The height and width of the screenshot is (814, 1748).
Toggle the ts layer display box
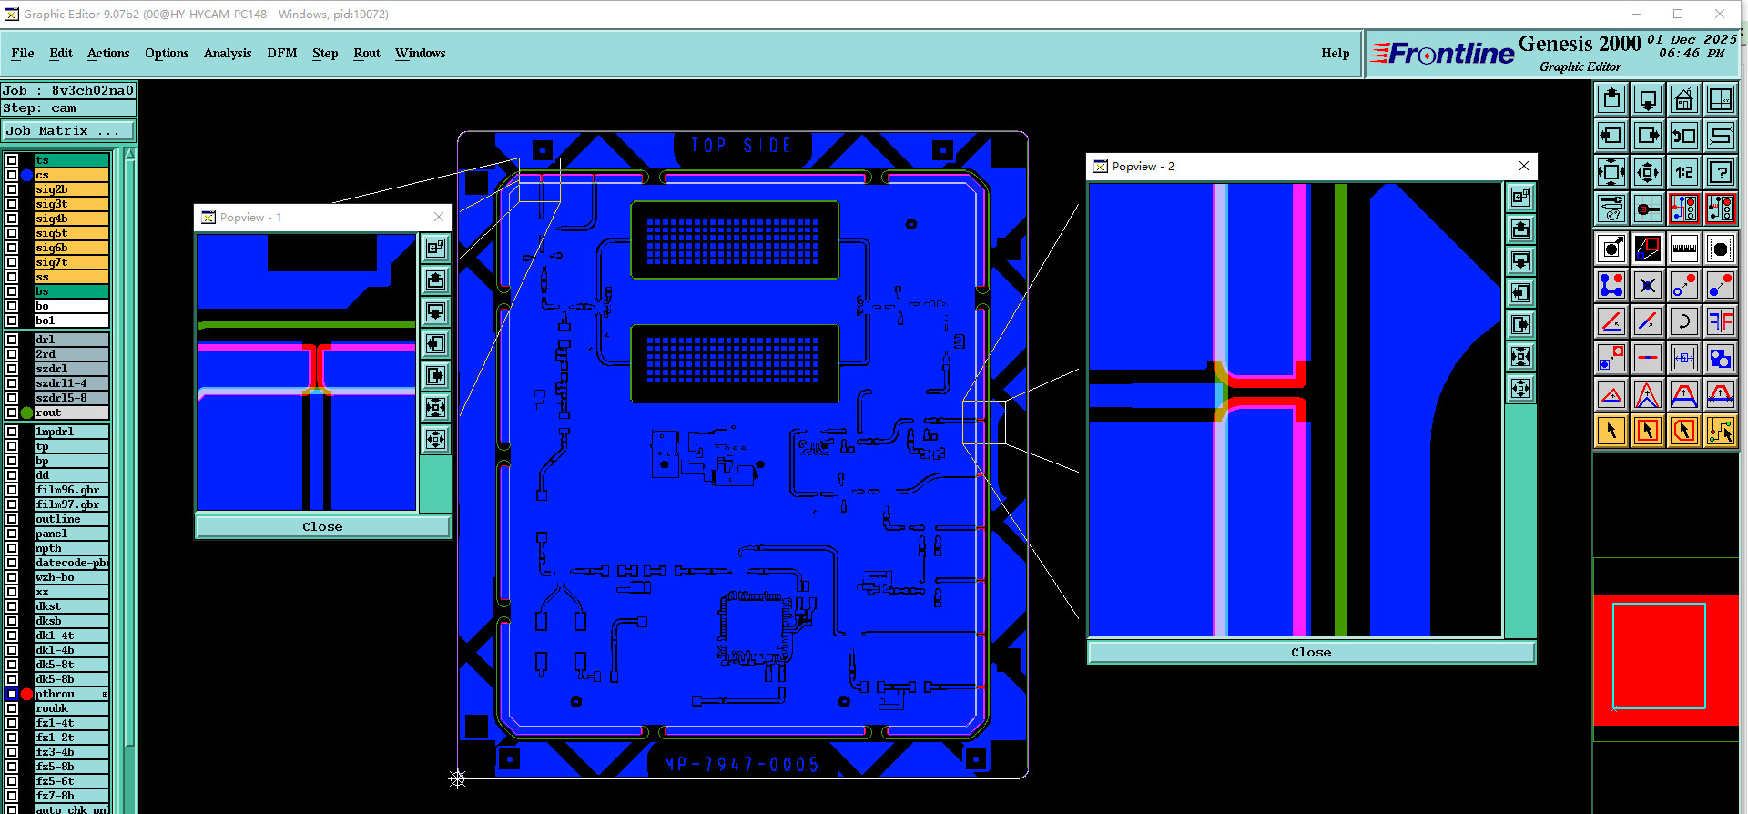(x=12, y=160)
